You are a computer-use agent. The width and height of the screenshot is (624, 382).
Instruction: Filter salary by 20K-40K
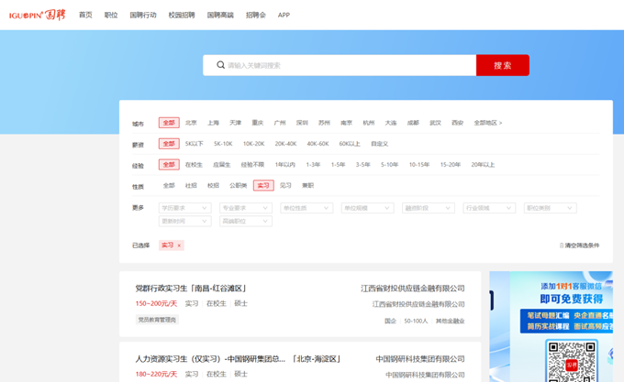[285, 144]
